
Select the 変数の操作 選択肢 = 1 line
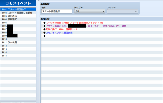click(102, 29)
